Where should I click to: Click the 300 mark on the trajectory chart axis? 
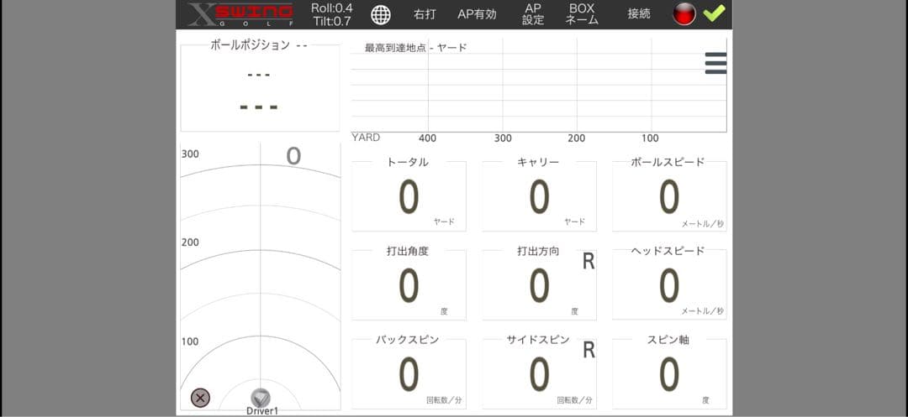(503, 138)
